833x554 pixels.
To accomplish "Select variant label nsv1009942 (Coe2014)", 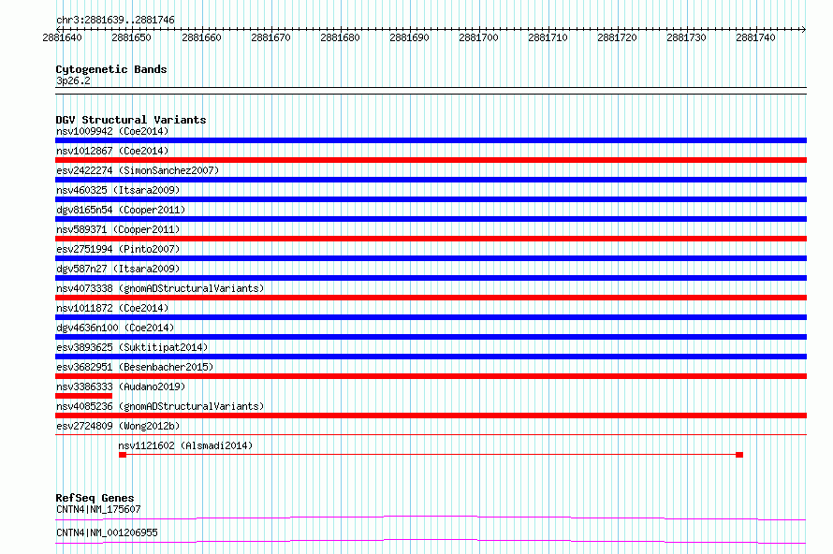I will click(112, 131).
